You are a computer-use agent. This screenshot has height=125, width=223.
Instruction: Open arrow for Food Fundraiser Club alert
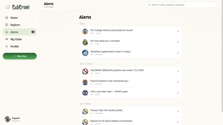[x=178, y=82]
